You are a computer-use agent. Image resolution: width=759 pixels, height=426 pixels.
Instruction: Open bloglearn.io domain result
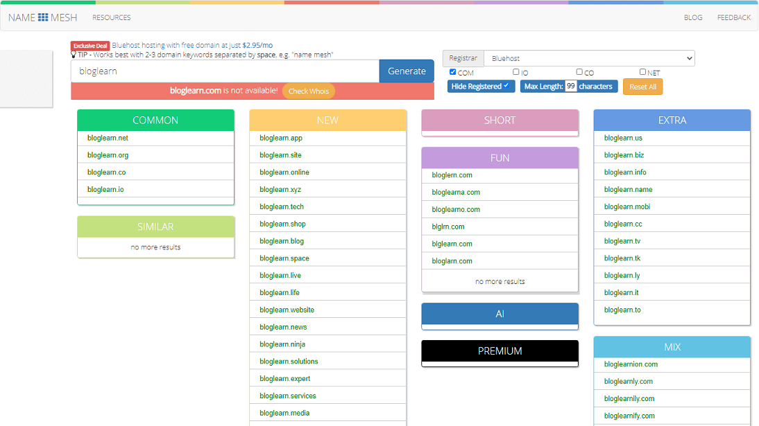point(105,190)
